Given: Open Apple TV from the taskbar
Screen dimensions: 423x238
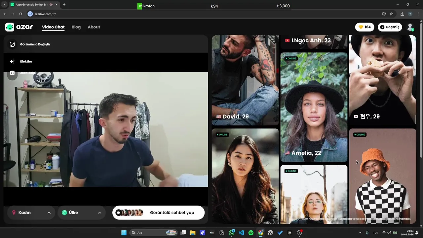Looking at the screenshot, I should tap(212, 233).
